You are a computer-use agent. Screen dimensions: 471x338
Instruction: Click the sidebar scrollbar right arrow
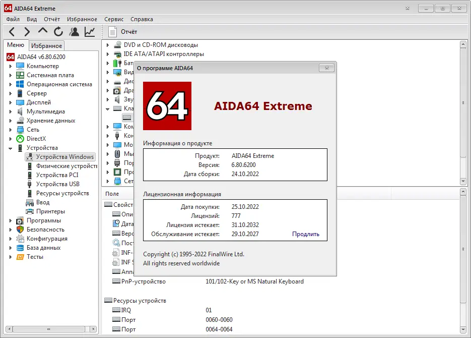pyautogui.click(x=93, y=329)
